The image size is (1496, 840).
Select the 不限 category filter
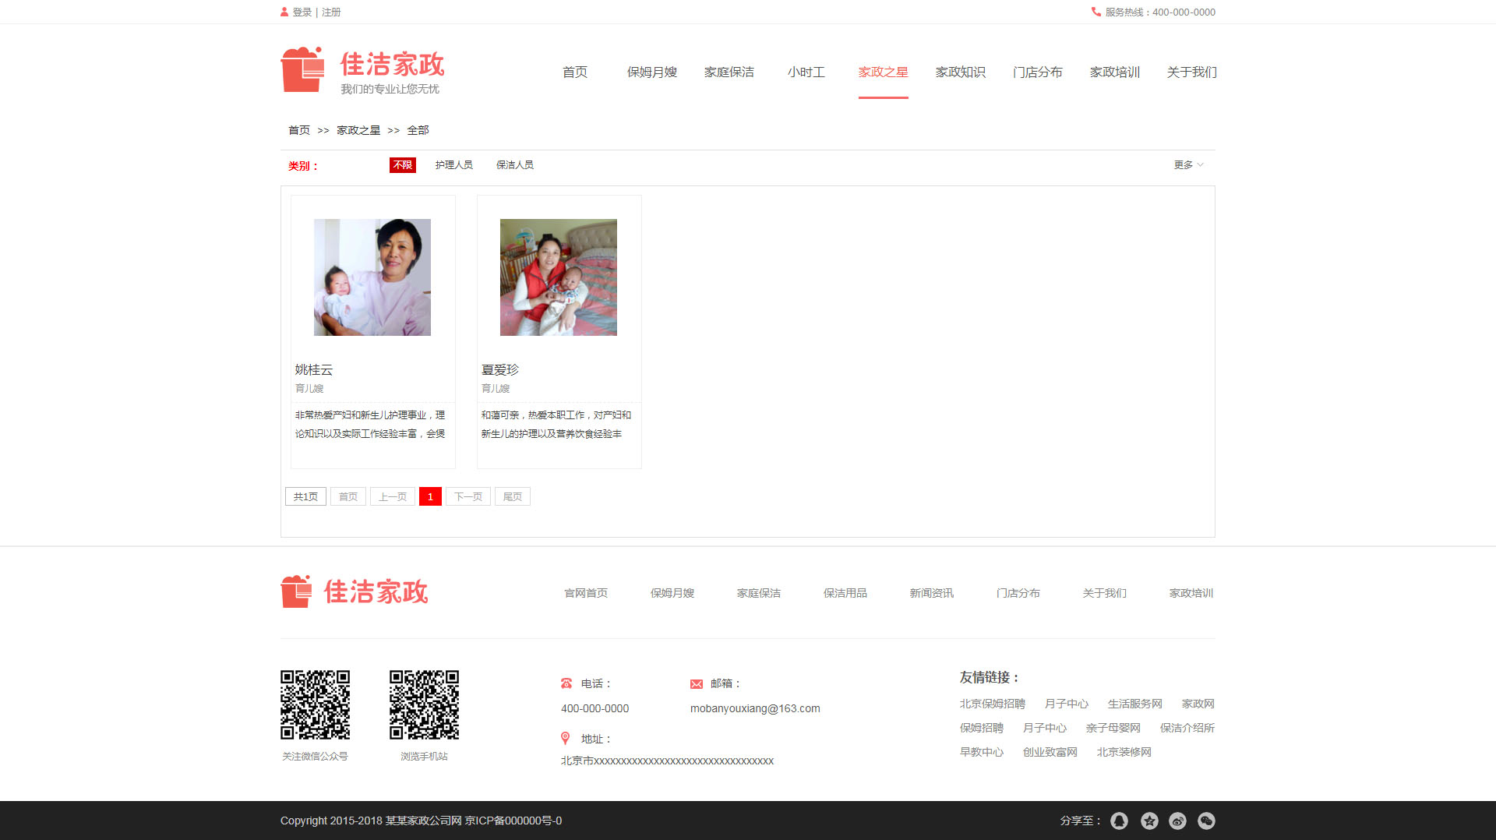403,165
